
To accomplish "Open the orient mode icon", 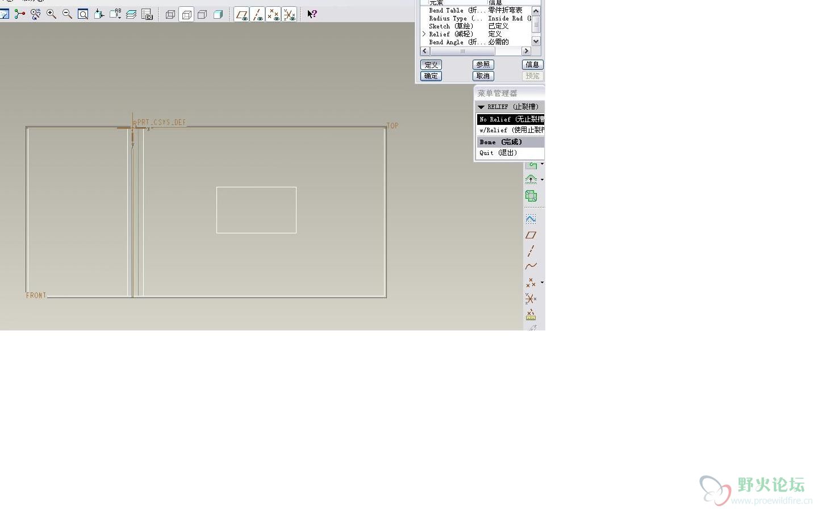I will pyautogui.click(x=36, y=14).
